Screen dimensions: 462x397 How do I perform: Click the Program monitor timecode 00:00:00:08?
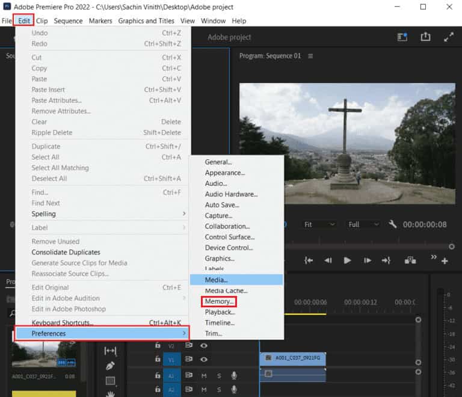[425, 224]
